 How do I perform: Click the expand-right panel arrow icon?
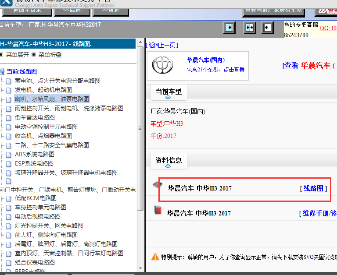tap(229, 28)
